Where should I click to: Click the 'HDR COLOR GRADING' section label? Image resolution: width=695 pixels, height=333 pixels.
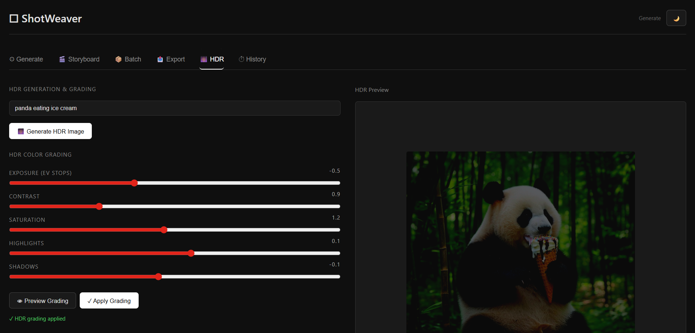pyautogui.click(x=40, y=155)
